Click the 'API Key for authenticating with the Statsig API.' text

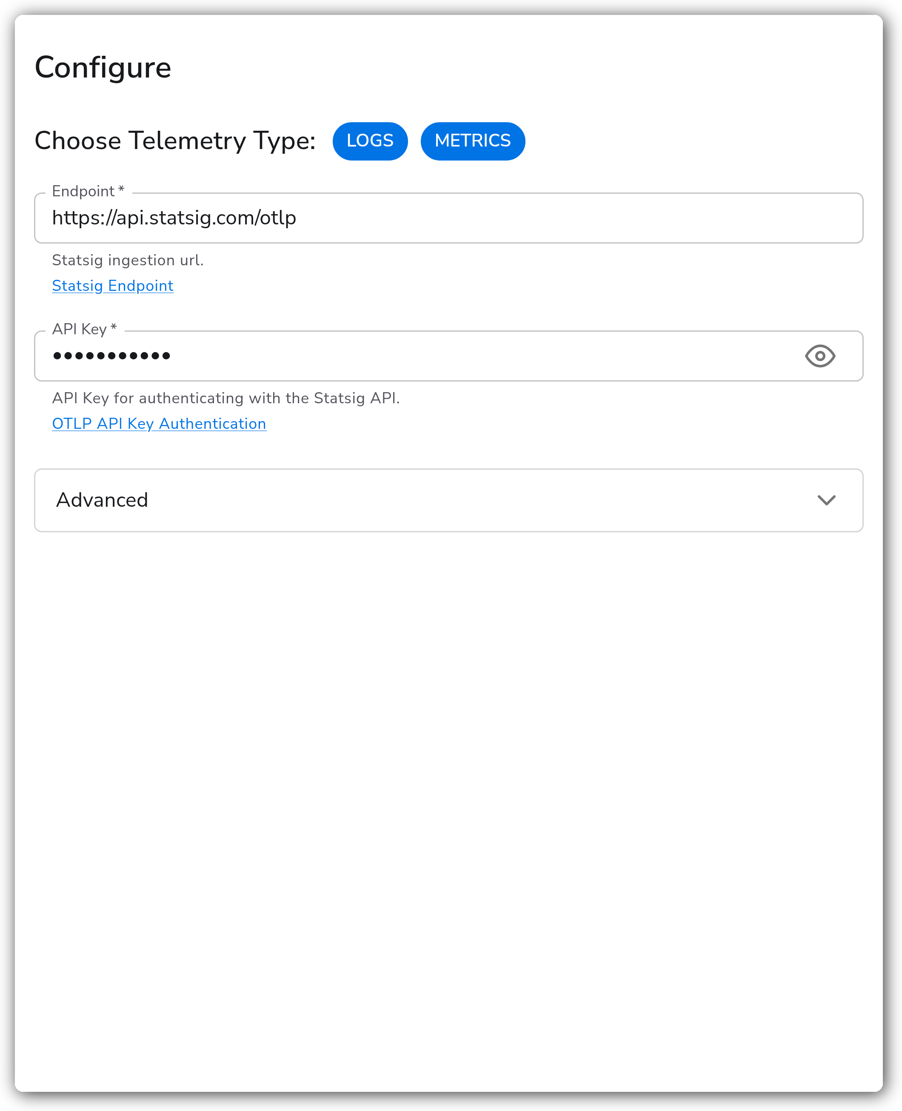click(x=226, y=398)
